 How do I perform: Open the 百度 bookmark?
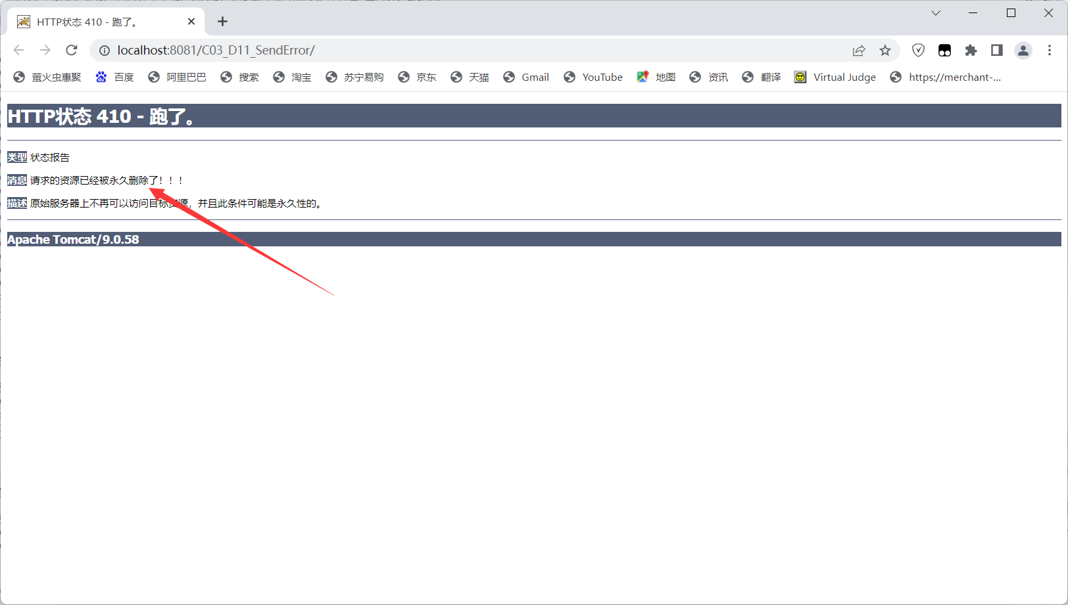[x=115, y=78]
